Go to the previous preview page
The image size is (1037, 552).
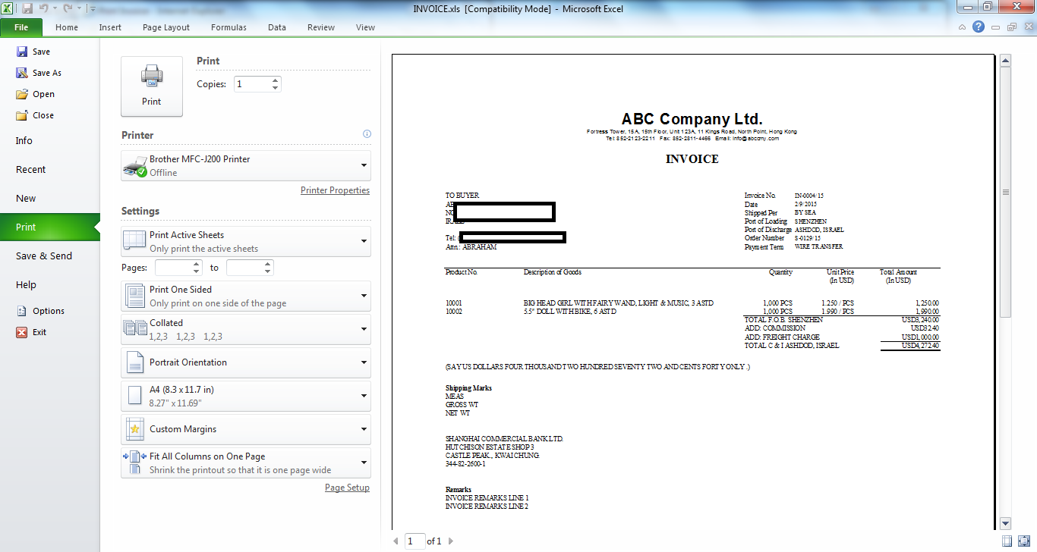click(x=396, y=541)
